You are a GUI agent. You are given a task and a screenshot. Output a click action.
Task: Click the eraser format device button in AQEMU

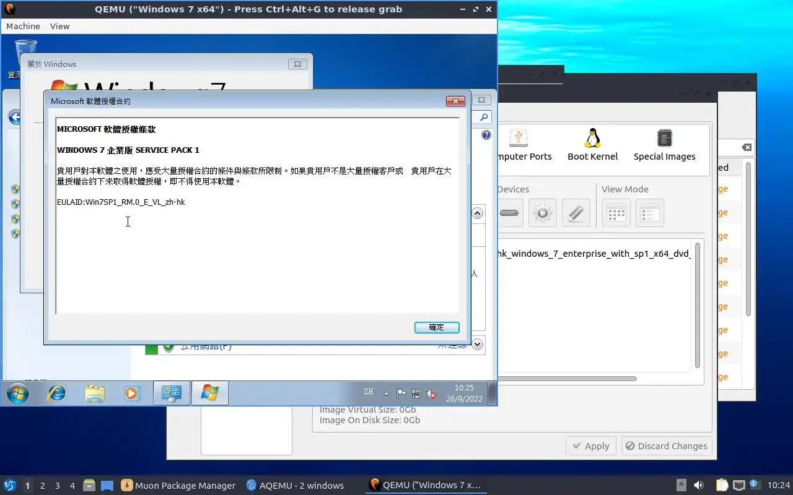pyautogui.click(x=576, y=213)
